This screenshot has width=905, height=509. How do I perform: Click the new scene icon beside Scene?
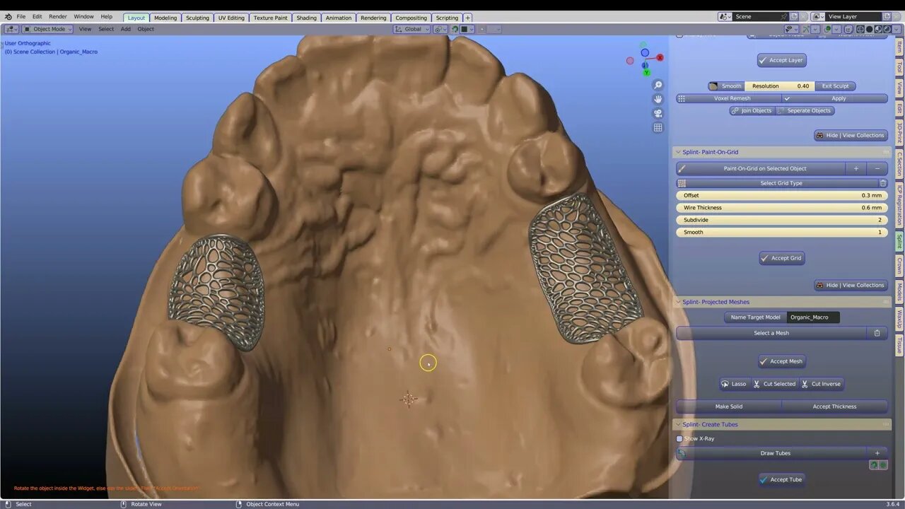(x=794, y=16)
